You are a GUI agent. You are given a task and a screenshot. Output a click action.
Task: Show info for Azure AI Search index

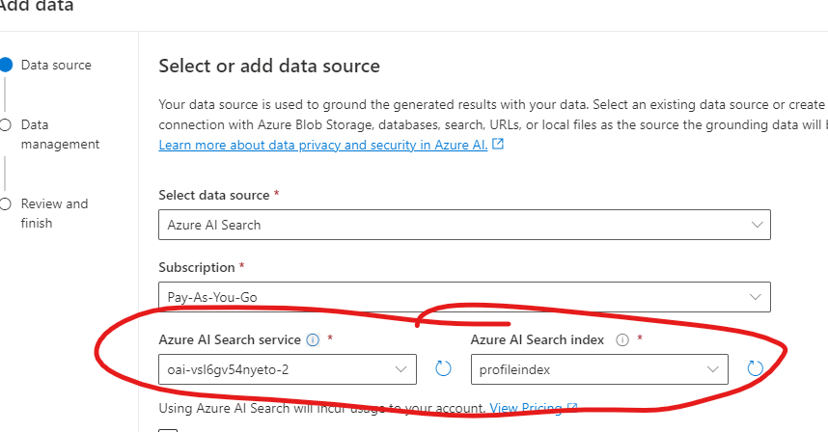(x=622, y=339)
